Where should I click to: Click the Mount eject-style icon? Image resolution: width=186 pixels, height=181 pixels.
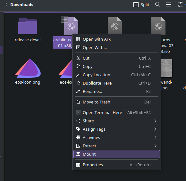click(x=78, y=154)
